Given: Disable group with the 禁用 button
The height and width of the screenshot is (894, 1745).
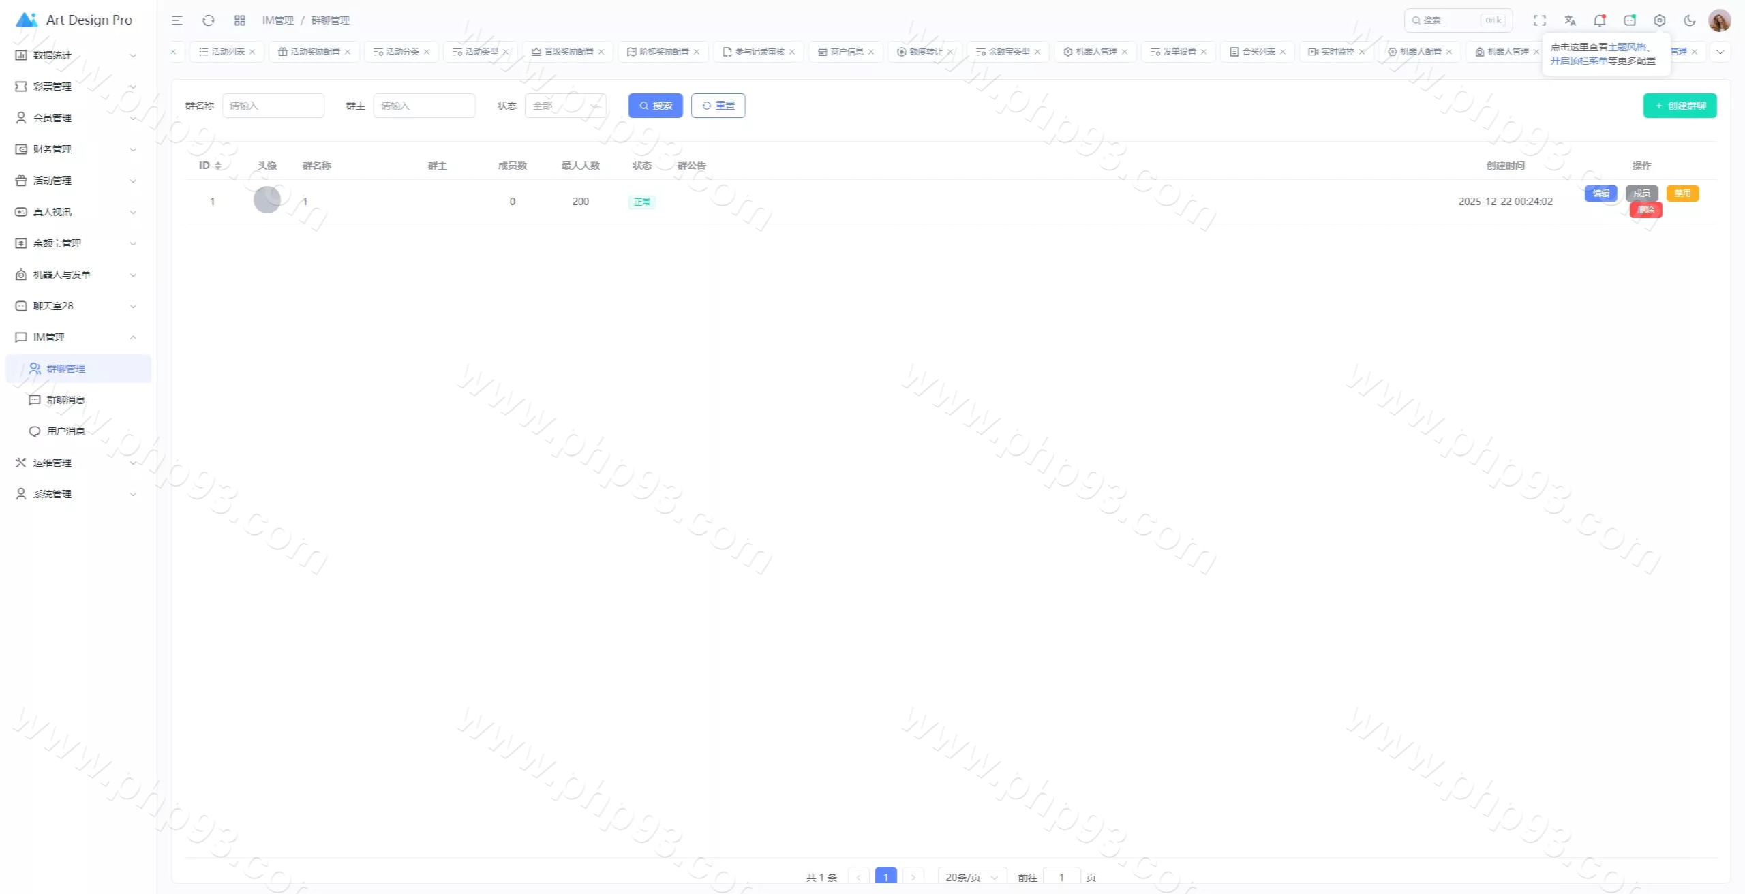Looking at the screenshot, I should pyautogui.click(x=1682, y=194).
